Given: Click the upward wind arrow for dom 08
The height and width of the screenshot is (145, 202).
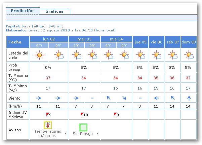Looking at the screenshot, I should (x=189, y=98).
